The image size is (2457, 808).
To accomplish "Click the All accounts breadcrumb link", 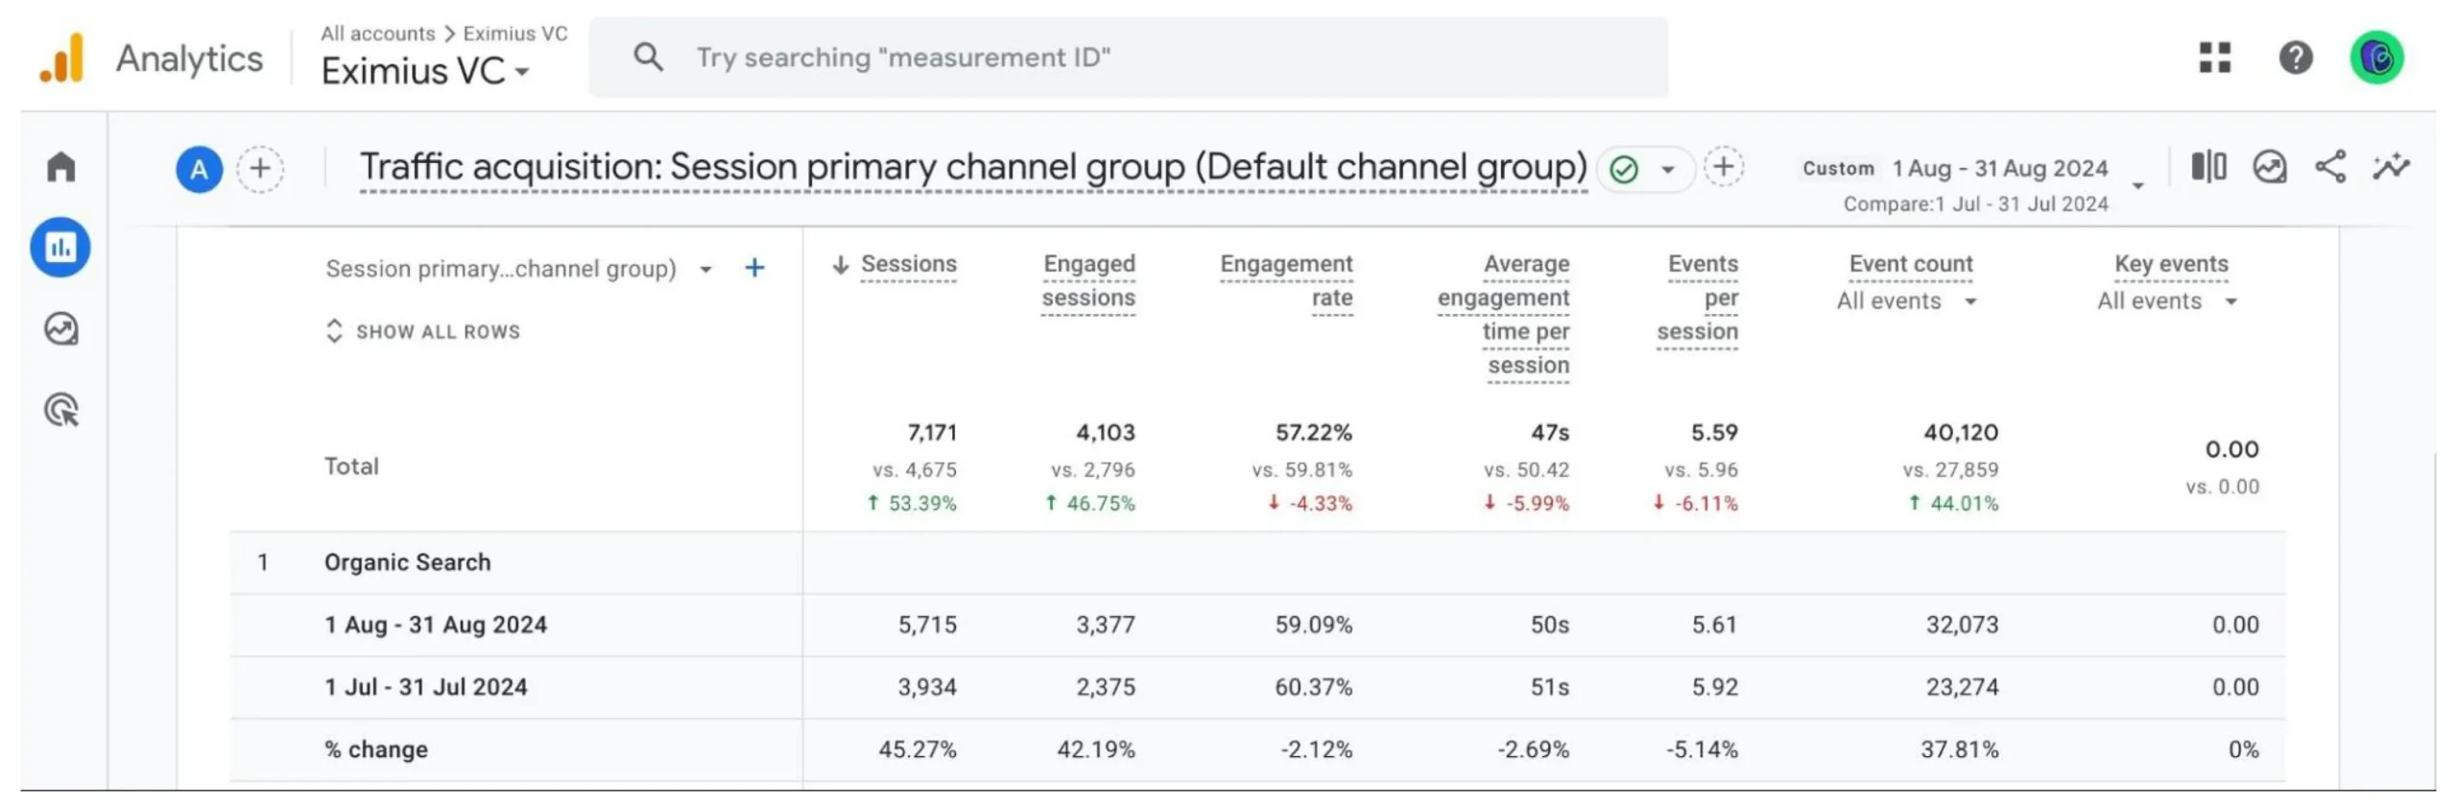I will [377, 34].
